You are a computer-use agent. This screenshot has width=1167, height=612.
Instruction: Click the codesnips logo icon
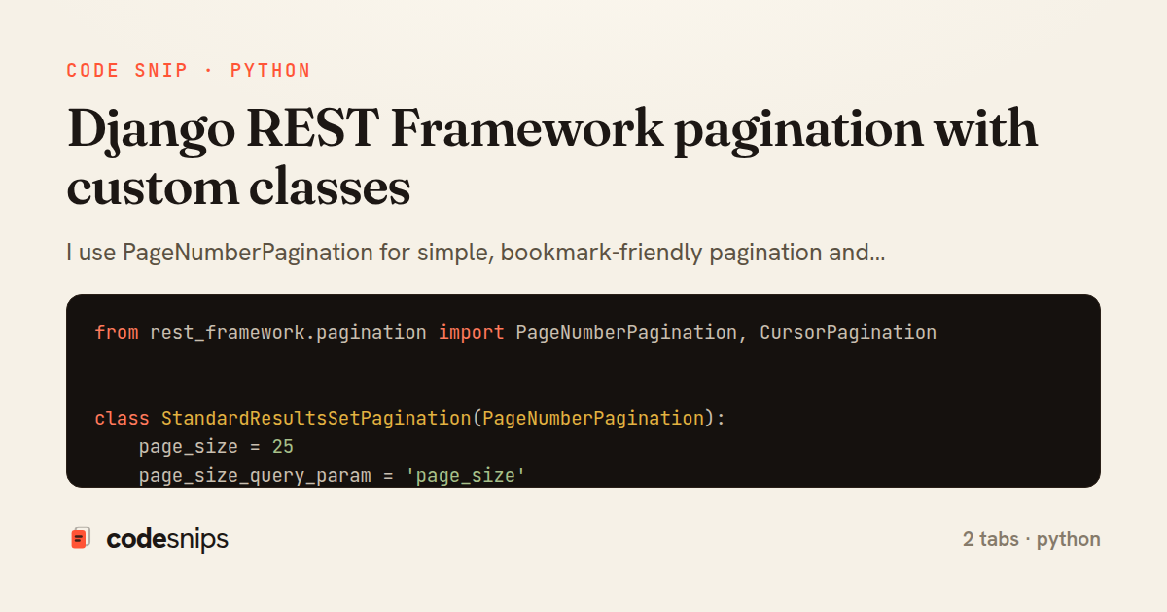coord(81,538)
